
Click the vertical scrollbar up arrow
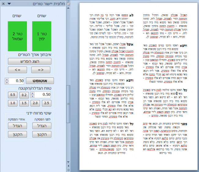point(68,8)
